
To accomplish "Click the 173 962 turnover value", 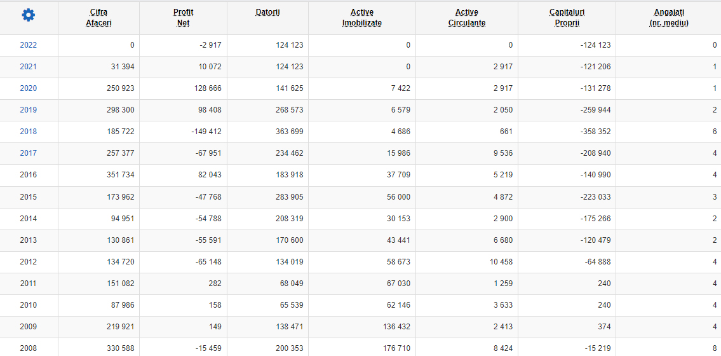I will point(119,197).
